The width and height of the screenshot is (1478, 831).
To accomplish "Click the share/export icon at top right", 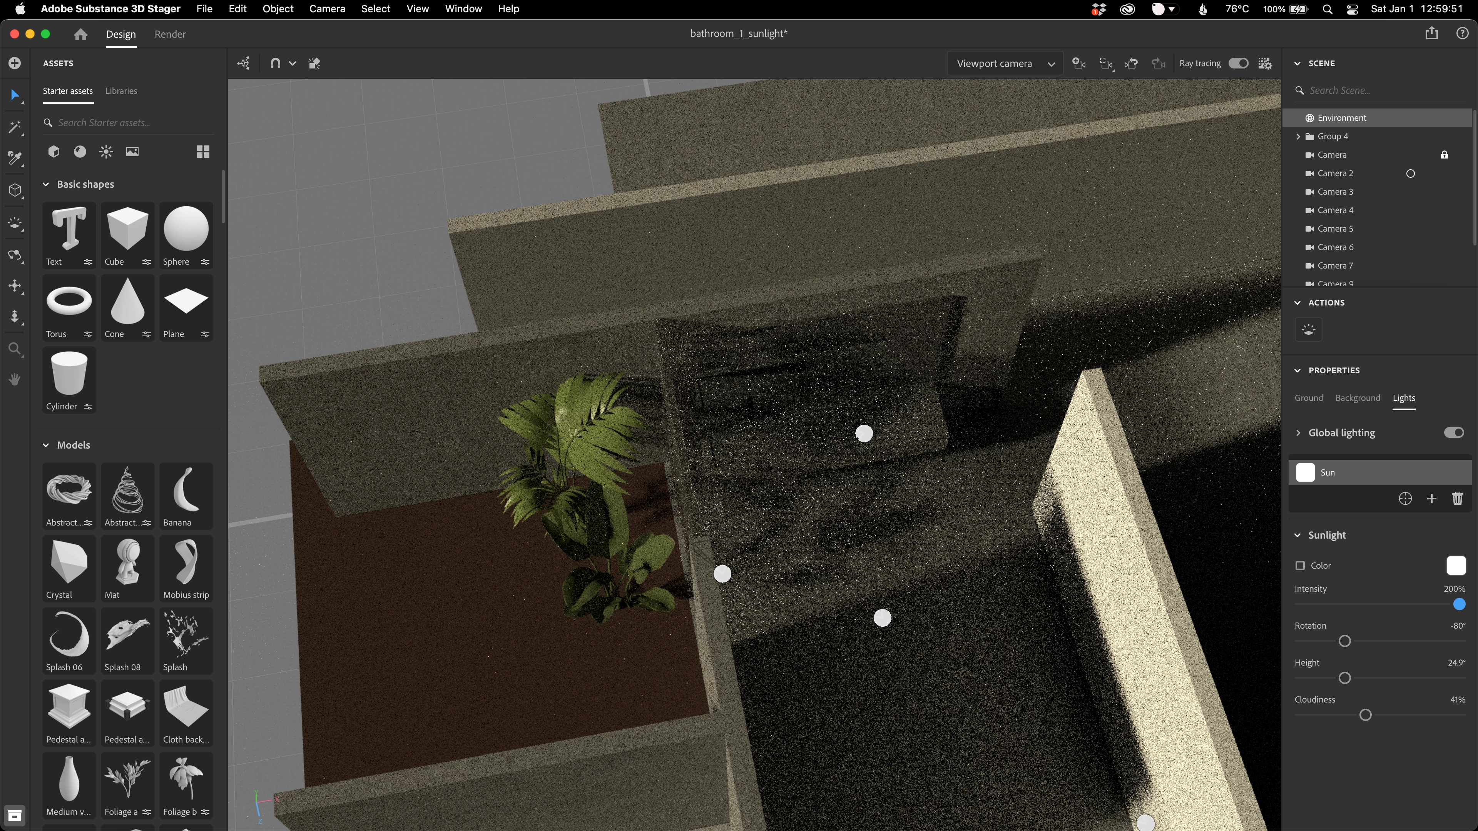I will click(1431, 33).
